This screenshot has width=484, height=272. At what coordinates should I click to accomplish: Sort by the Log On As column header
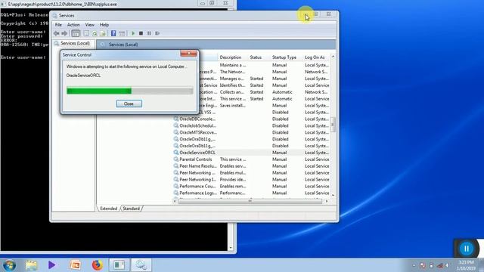tap(315, 57)
